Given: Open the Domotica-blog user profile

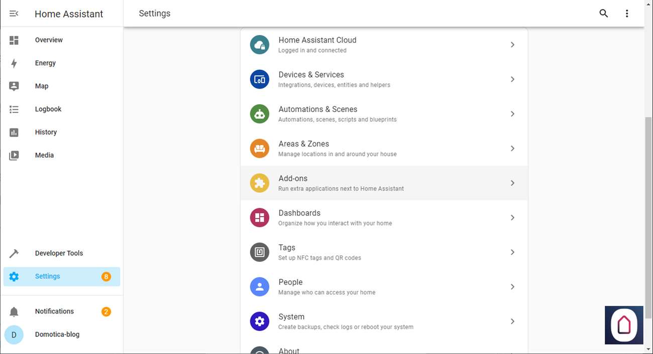Looking at the screenshot, I should click(57, 334).
